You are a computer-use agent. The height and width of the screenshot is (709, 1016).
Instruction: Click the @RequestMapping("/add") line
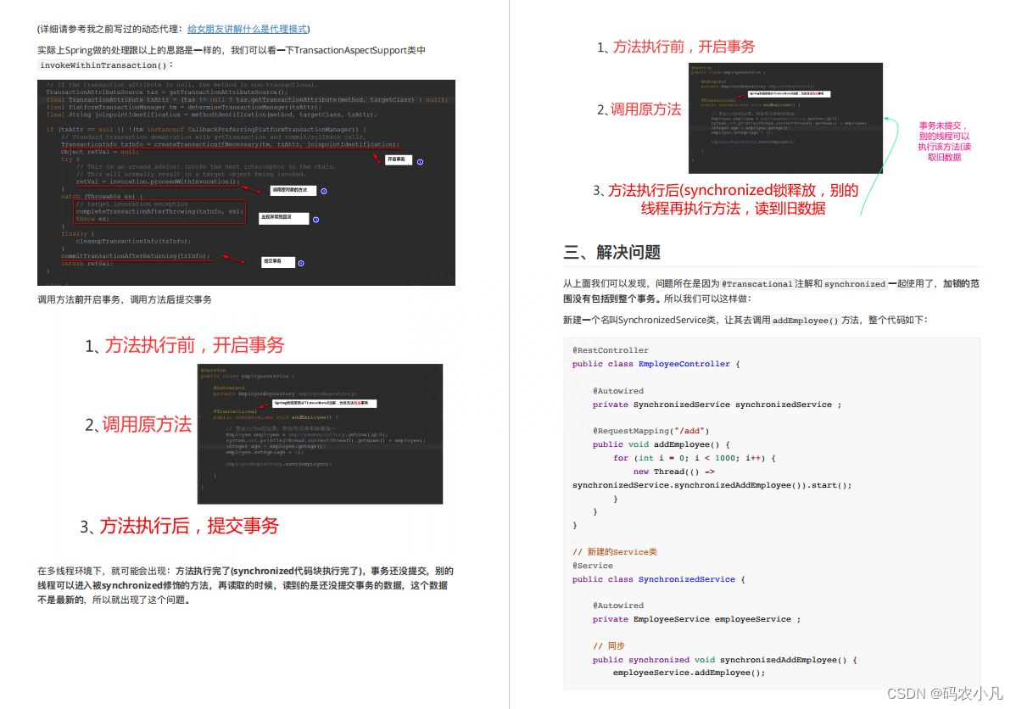650,431
